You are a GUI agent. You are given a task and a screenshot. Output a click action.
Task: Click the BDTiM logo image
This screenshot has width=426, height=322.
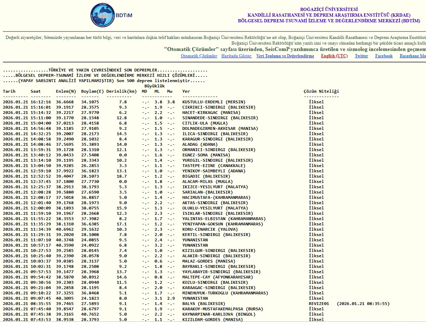coord(111,16)
